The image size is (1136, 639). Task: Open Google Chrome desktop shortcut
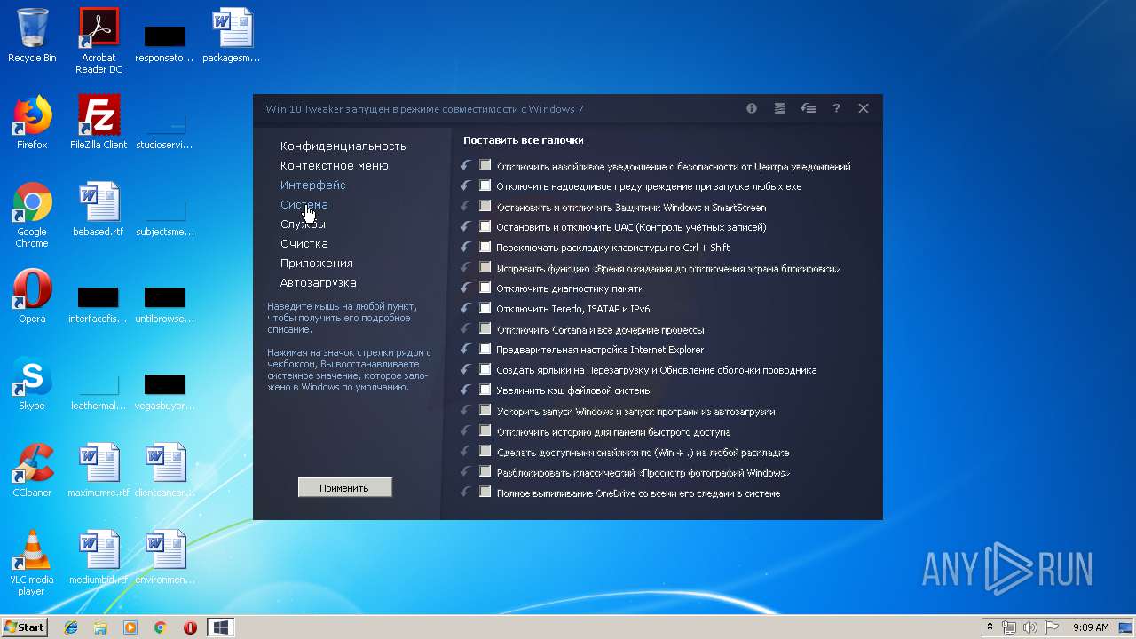(32, 216)
